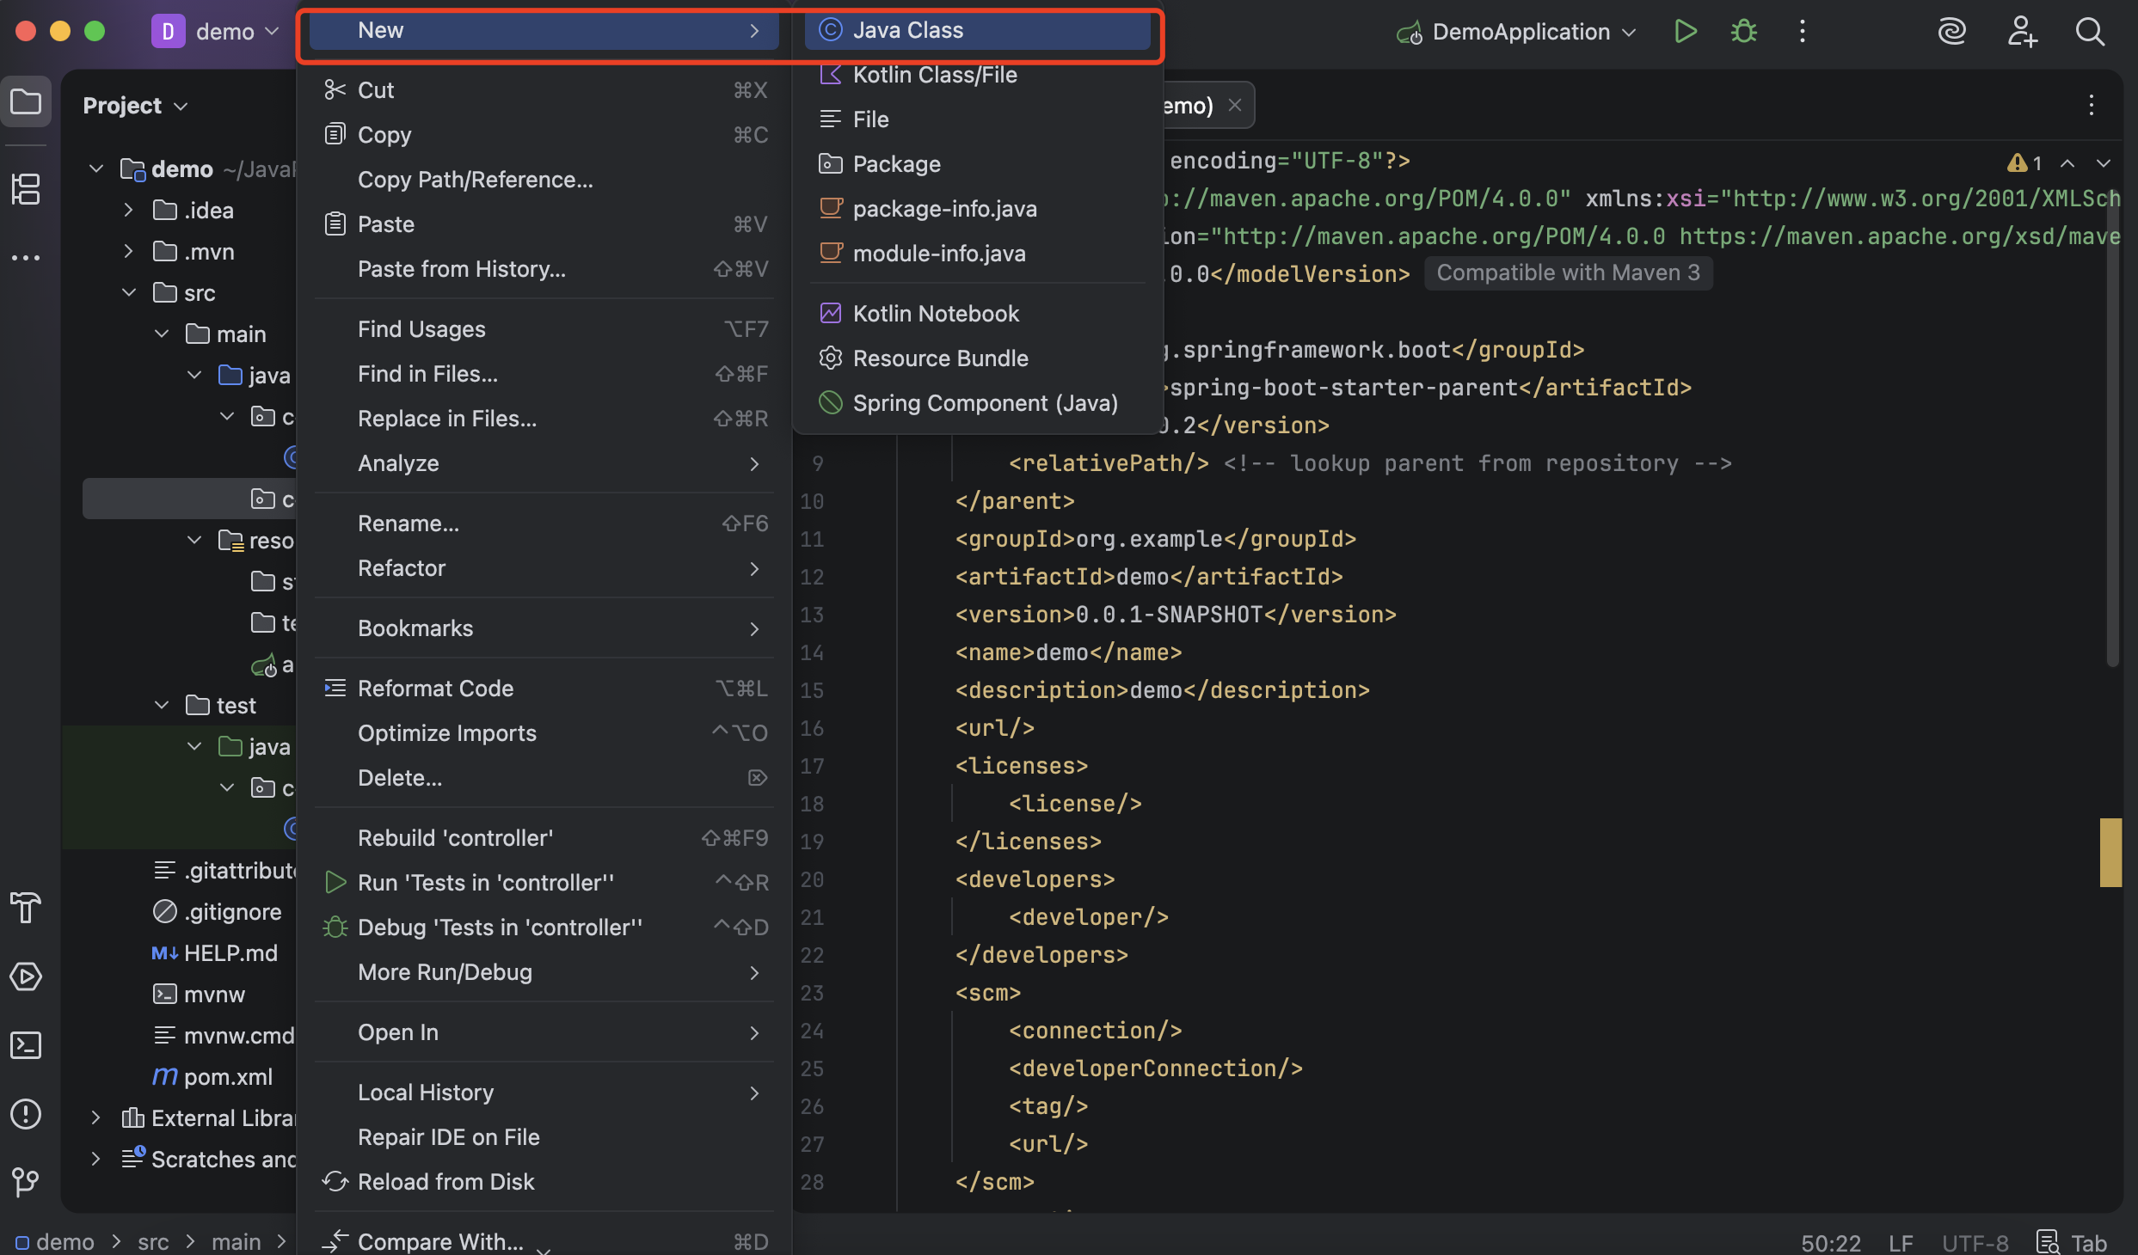Click the Run DemoApplication play icon
Screen dimensions: 2138x1255
[x=1685, y=32]
